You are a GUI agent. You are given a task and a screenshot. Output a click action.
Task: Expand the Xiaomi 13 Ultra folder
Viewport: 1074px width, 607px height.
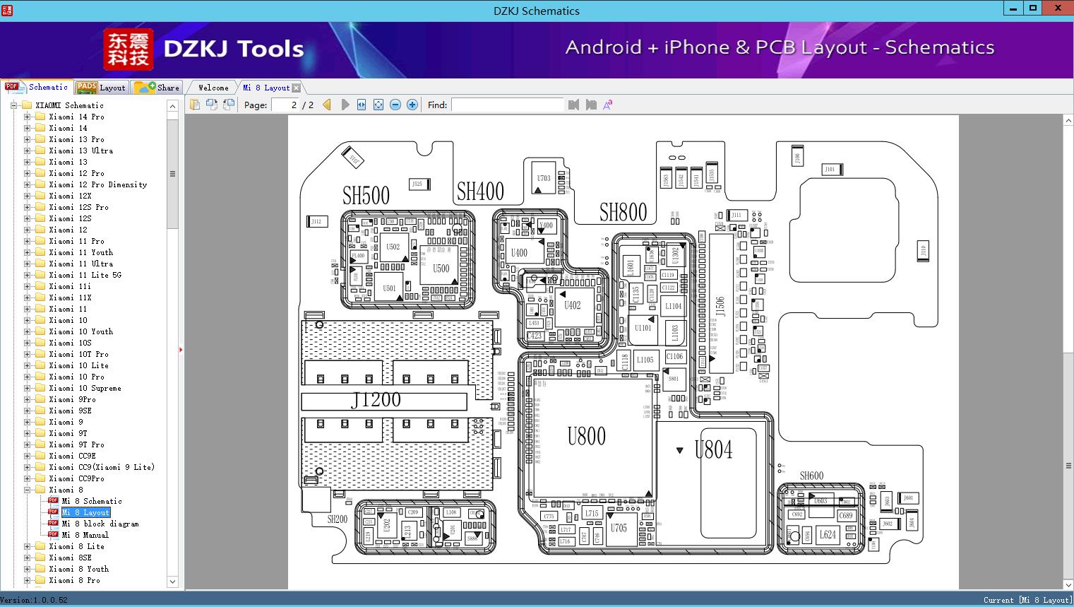tap(27, 151)
